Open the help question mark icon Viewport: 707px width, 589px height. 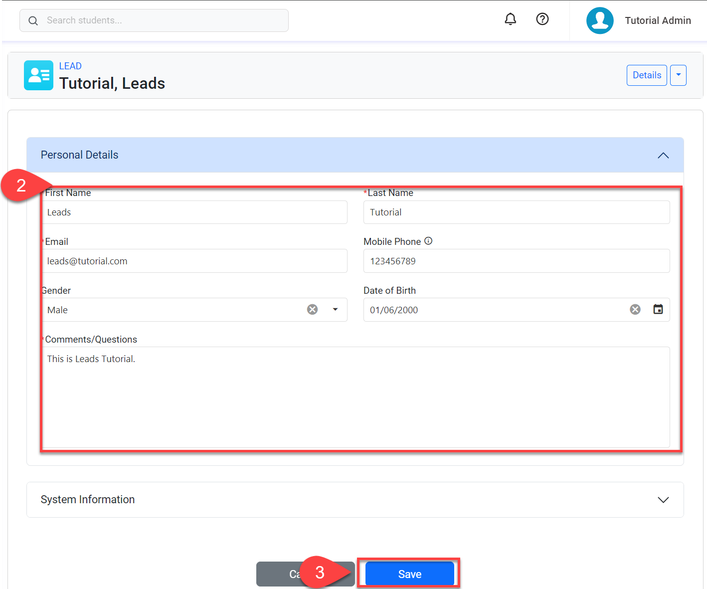542,19
